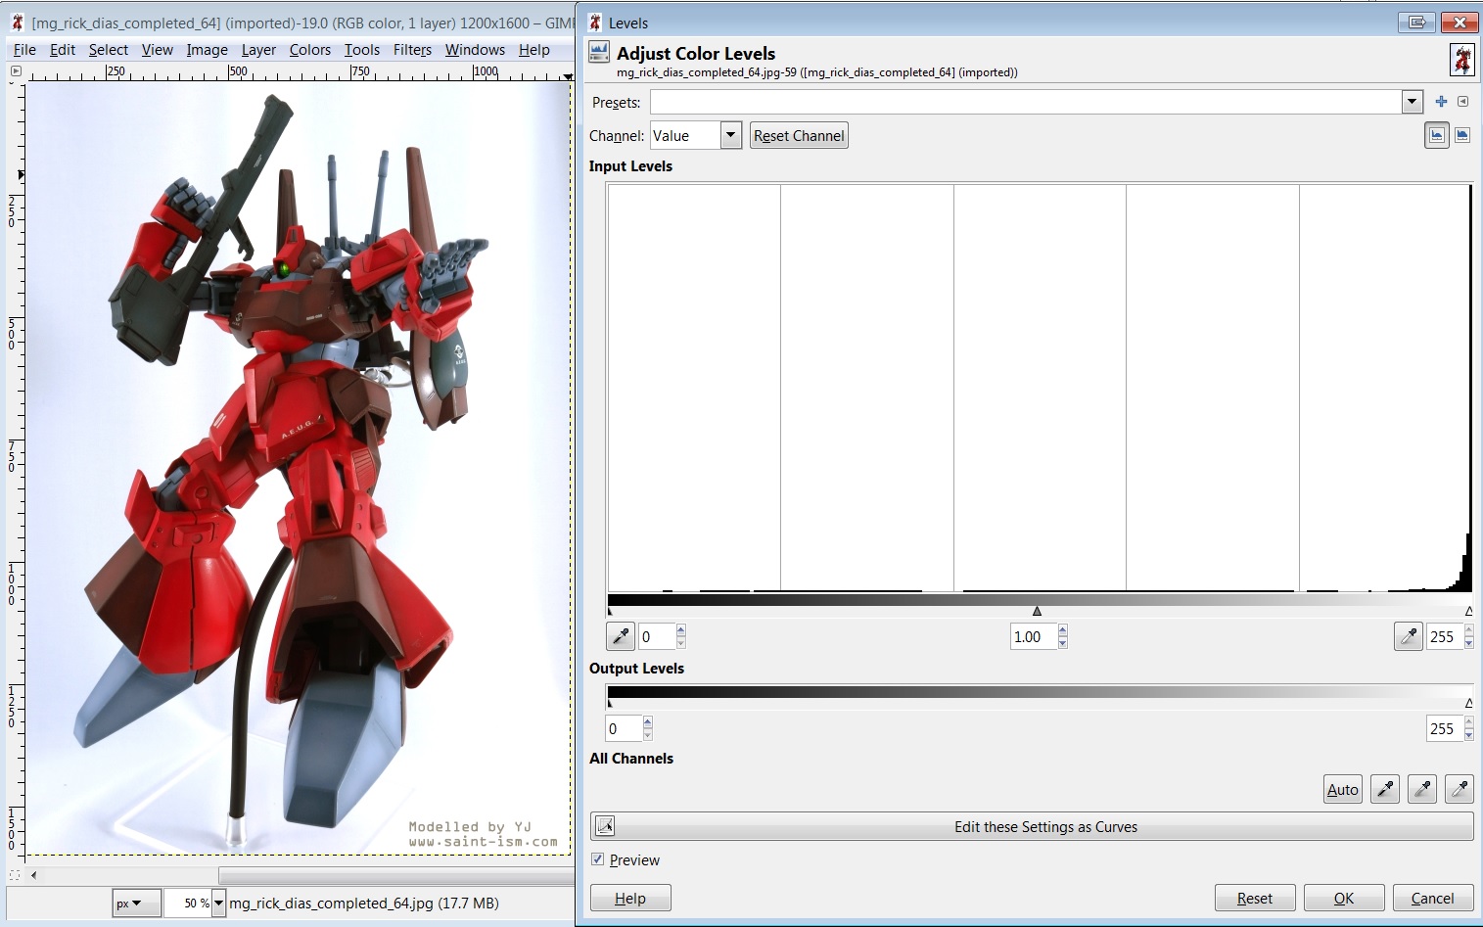Click the Help button in Levels dialog
Viewport: 1483px width, 927px height.
(630, 898)
